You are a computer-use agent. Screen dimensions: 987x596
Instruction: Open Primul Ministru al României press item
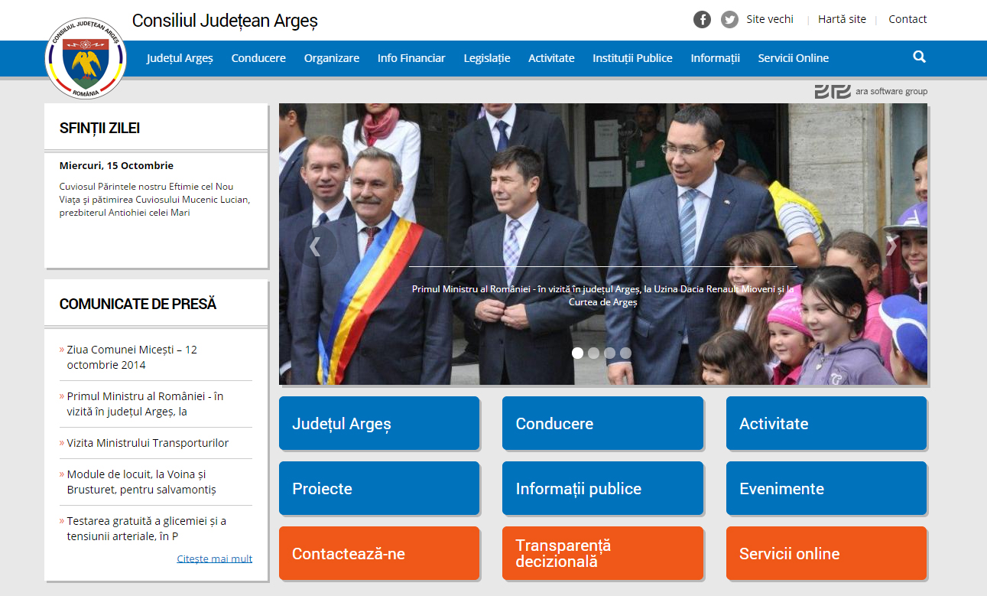click(x=145, y=404)
